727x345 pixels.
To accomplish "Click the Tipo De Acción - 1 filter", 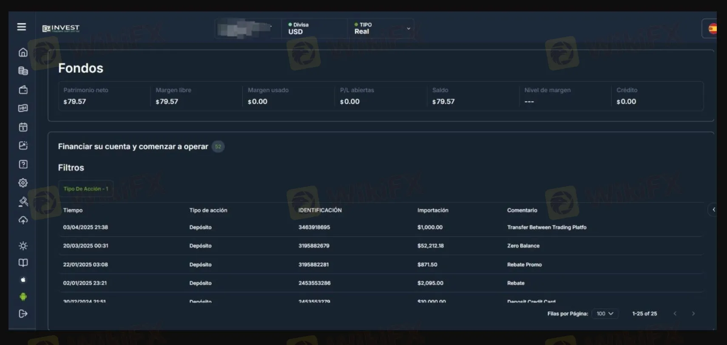I will point(86,189).
